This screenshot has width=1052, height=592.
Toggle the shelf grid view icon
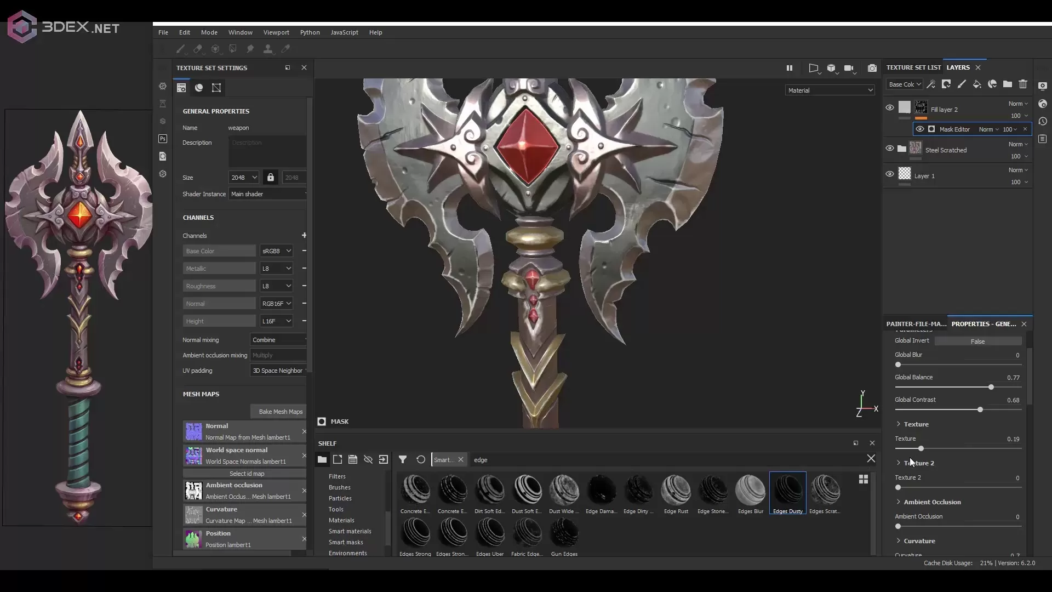click(864, 479)
